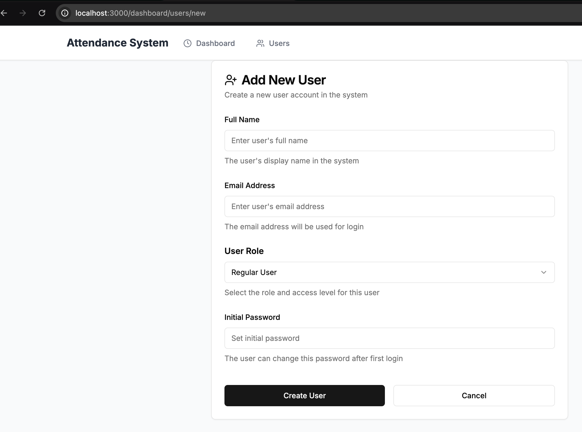The width and height of the screenshot is (582, 432).
Task: Click the browser back arrow
Action: click(x=4, y=13)
